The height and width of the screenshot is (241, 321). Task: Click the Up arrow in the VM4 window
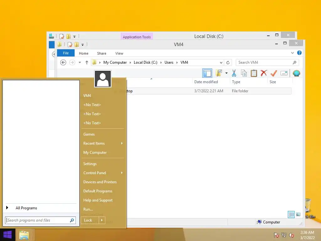coord(87,62)
